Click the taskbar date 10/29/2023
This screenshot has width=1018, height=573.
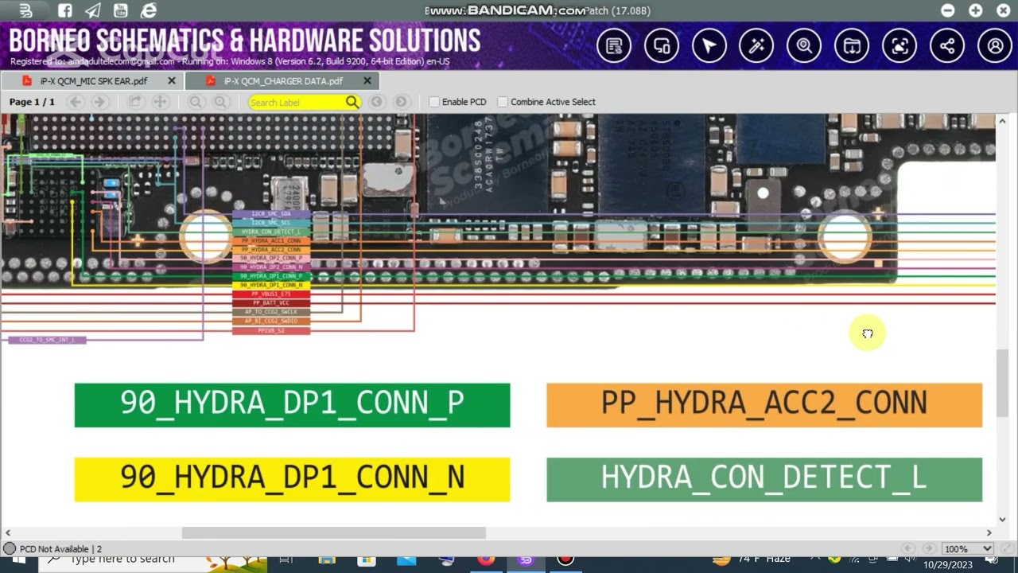point(948,565)
